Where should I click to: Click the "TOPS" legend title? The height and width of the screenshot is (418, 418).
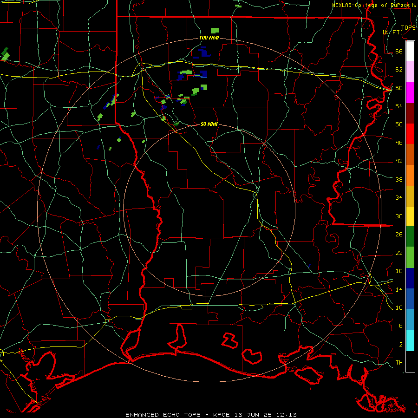408,27
